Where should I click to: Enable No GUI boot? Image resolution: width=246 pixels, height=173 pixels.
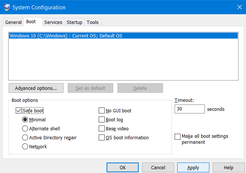[102, 110]
